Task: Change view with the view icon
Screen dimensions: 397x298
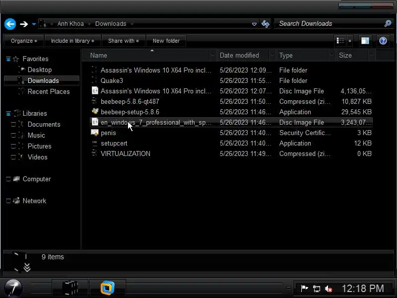Action: (340, 41)
